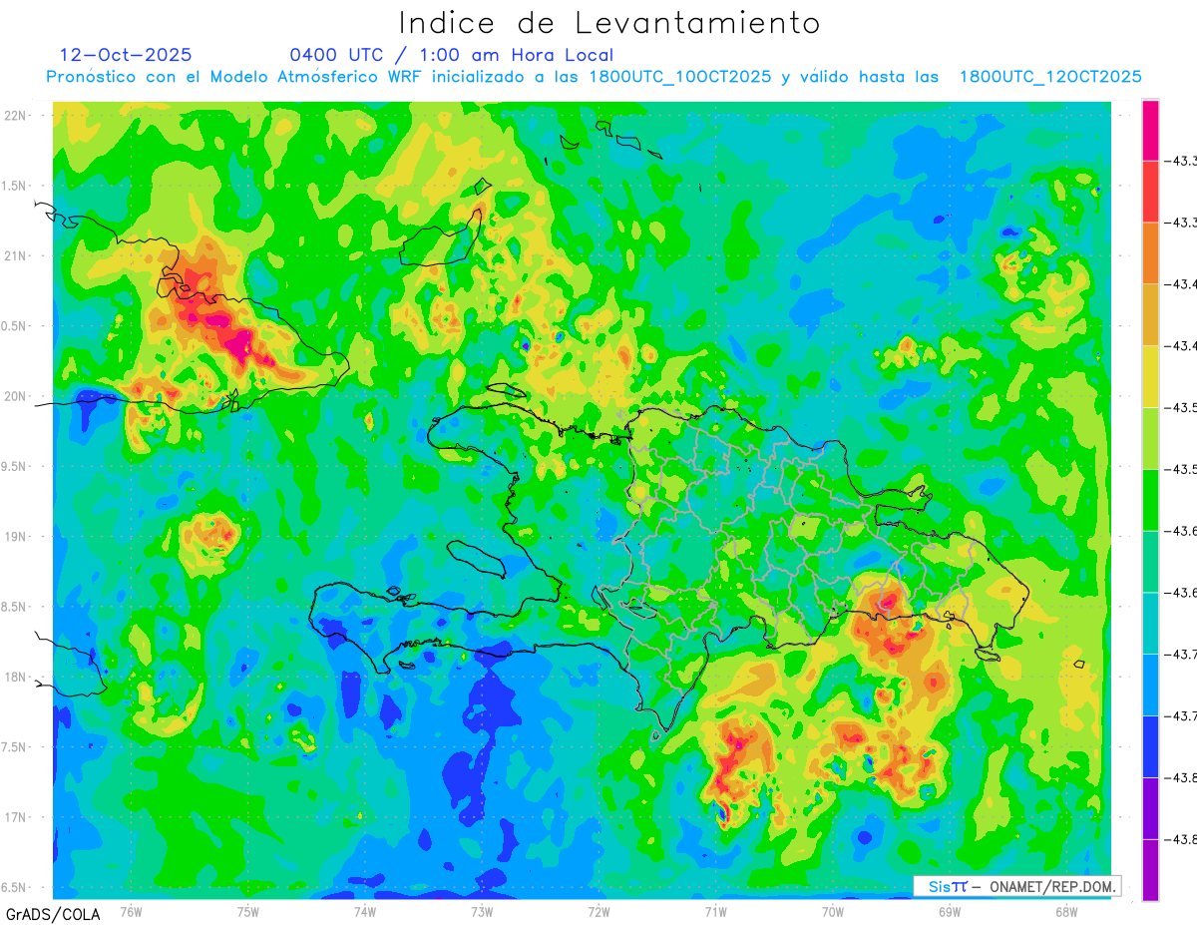Click the '73W' longitude label
Viewport: 1197px width, 925px height.
tap(482, 912)
